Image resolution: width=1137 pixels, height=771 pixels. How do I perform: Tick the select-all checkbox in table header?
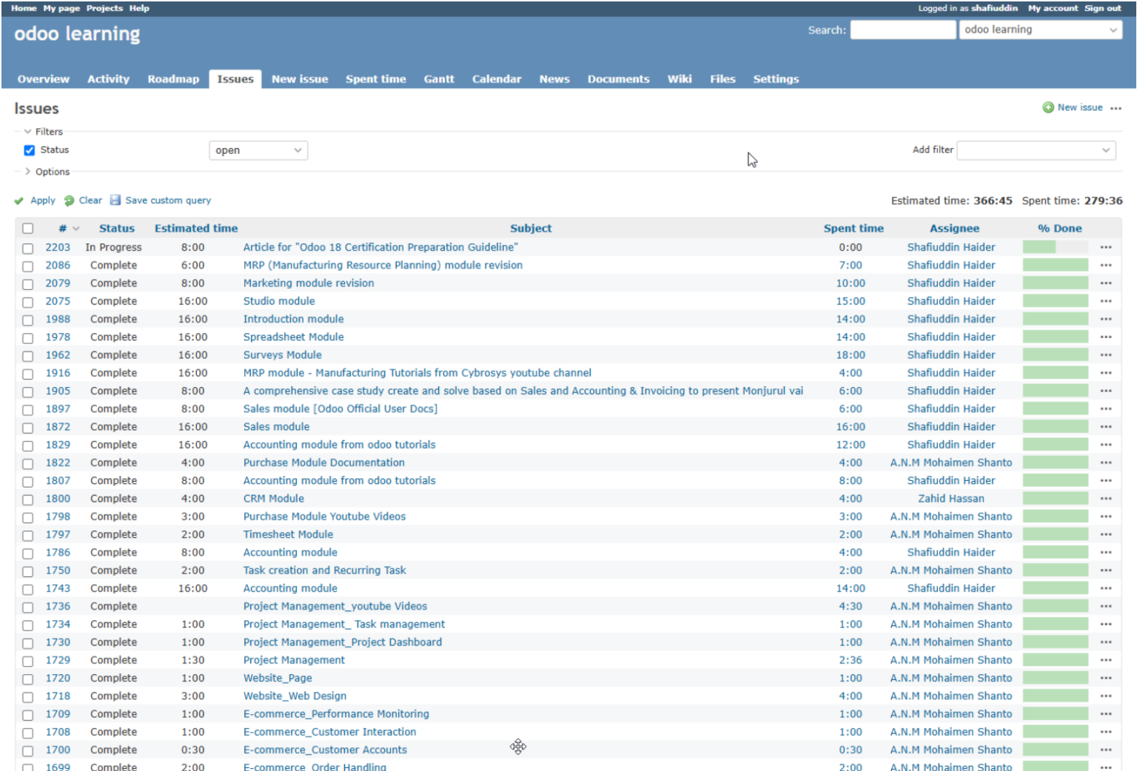pyautogui.click(x=27, y=229)
